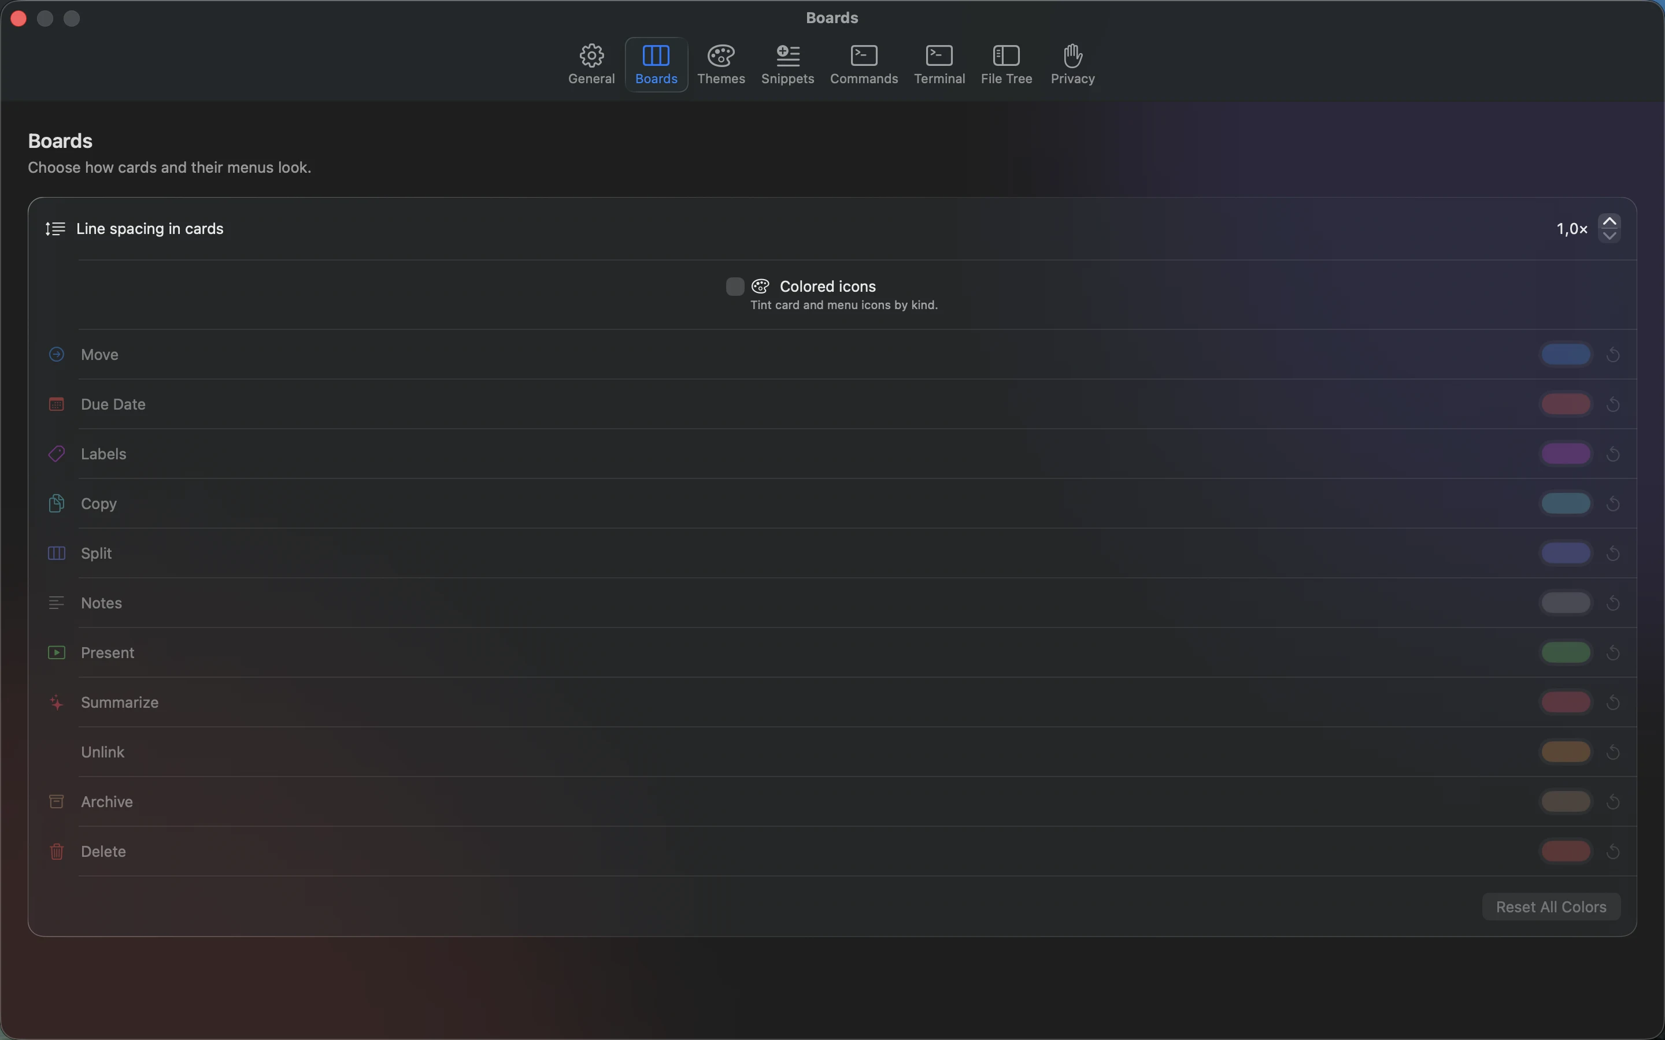Open the Move color swatch
Viewport: 1665px width, 1040px height.
coord(1565,354)
